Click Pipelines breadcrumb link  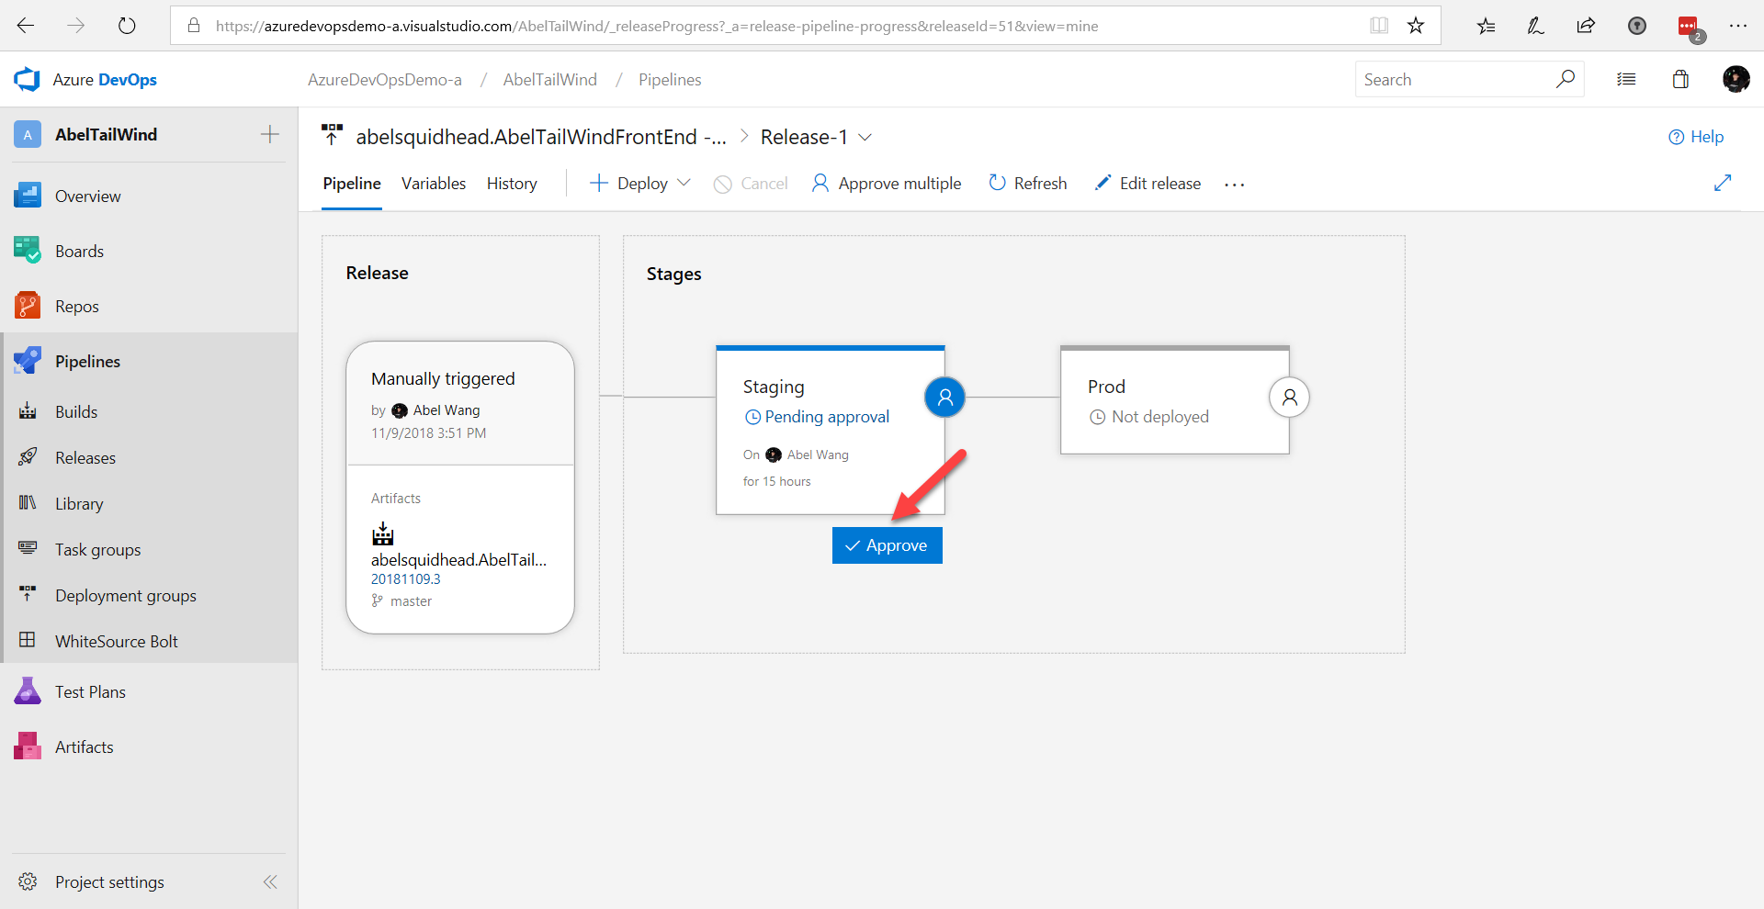(670, 80)
